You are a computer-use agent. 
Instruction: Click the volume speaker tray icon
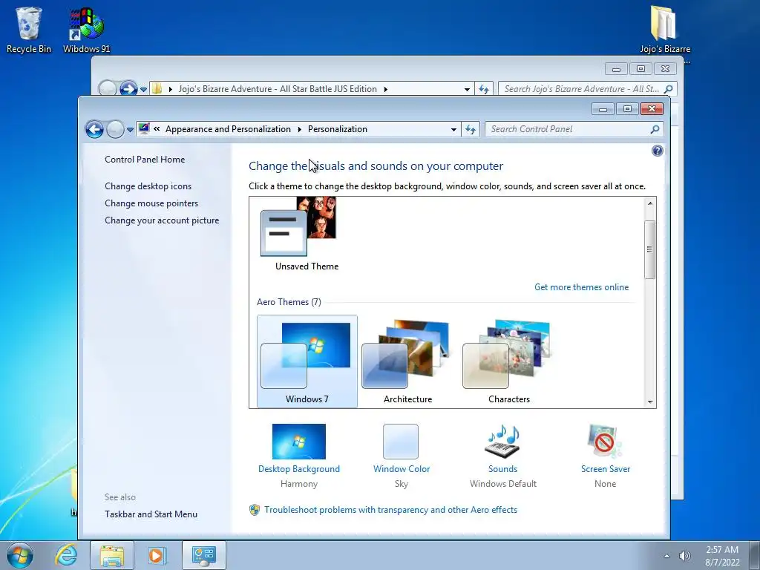pyautogui.click(x=684, y=556)
